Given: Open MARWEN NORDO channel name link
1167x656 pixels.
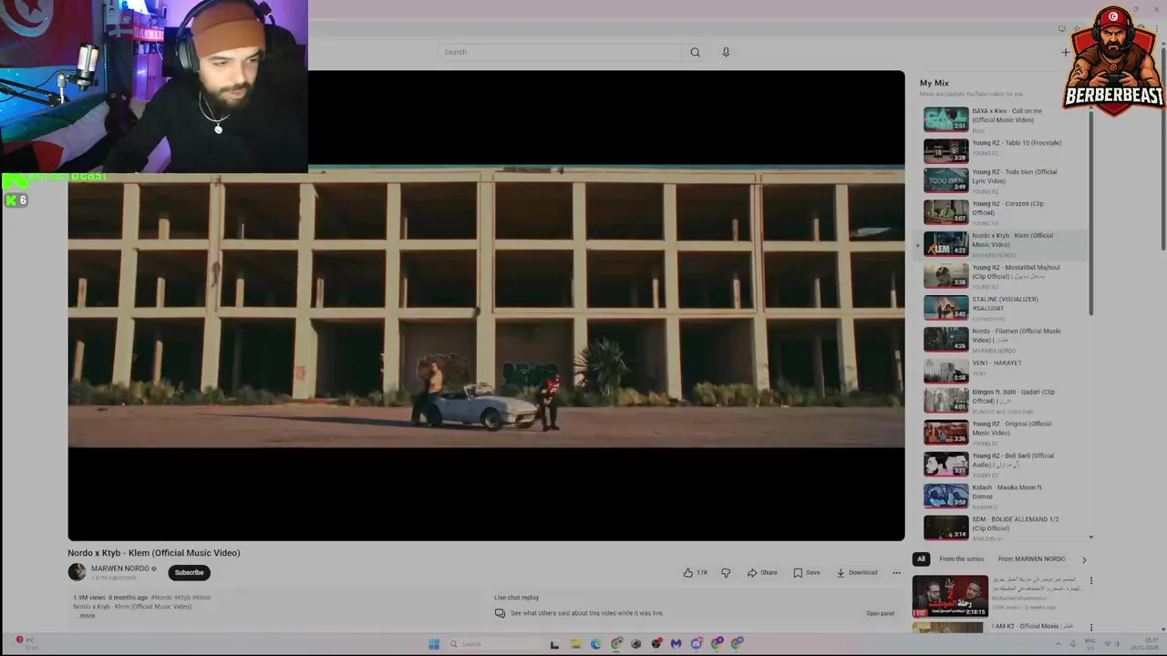Looking at the screenshot, I should point(120,569).
